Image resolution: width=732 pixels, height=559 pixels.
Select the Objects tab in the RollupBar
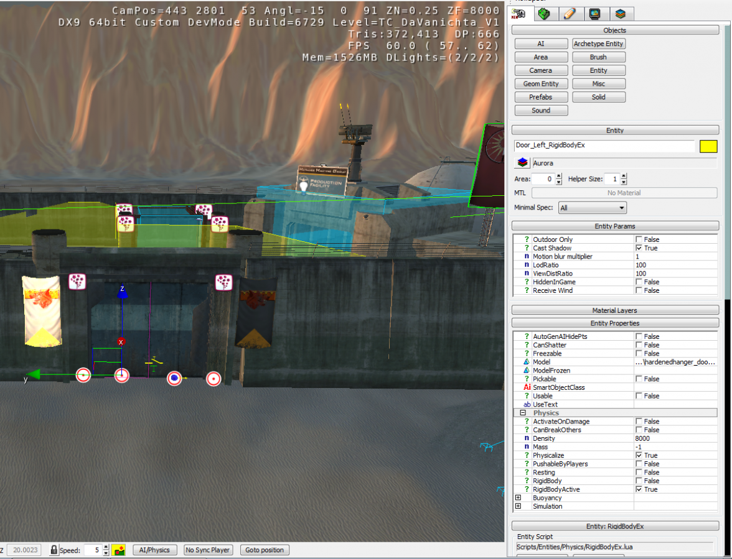click(519, 14)
